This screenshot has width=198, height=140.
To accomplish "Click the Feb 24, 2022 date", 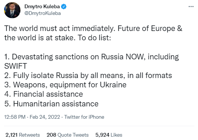I will tap(45, 117).
